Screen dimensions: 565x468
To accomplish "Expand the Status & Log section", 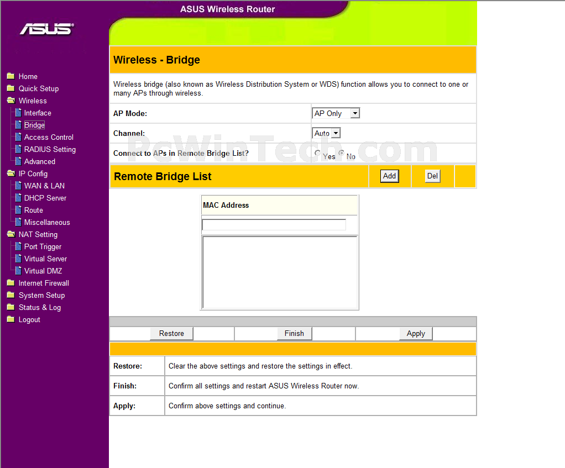I will 40,307.
